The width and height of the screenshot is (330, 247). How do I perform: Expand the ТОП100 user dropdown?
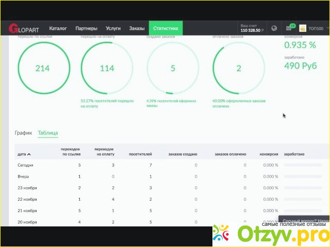pos(316,28)
